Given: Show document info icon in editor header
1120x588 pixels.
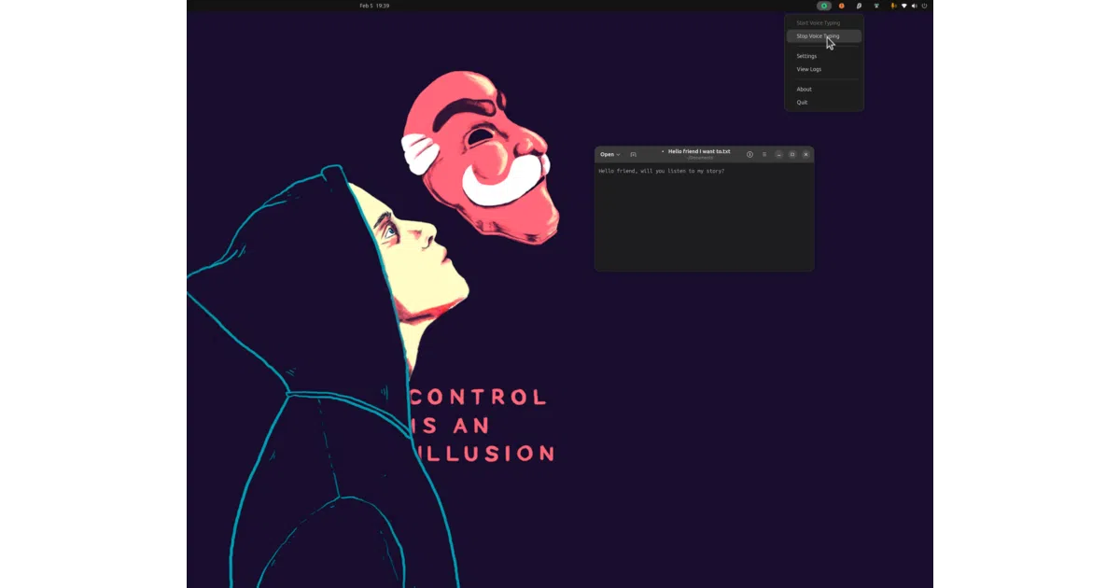Looking at the screenshot, I should click(749, 154).
